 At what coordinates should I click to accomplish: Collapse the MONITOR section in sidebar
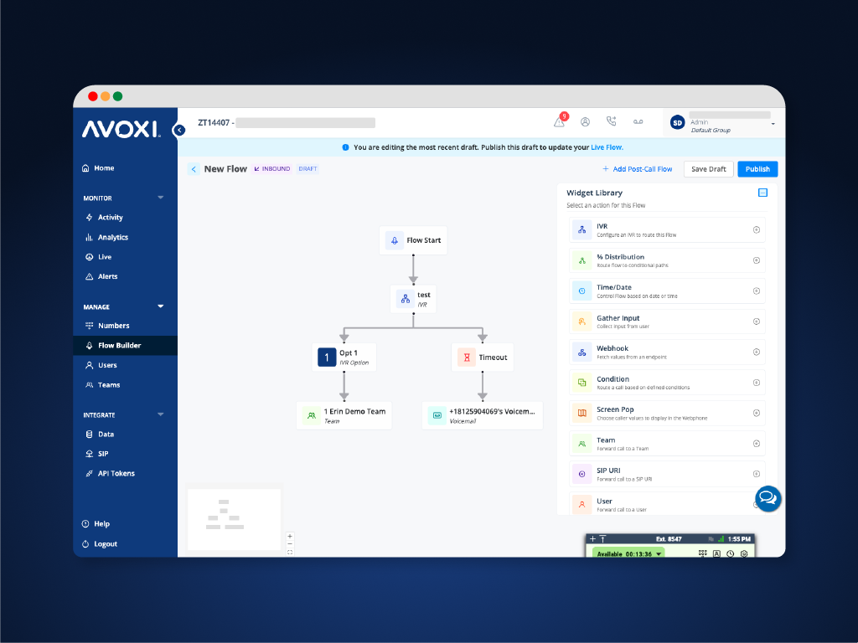point(161,198)
